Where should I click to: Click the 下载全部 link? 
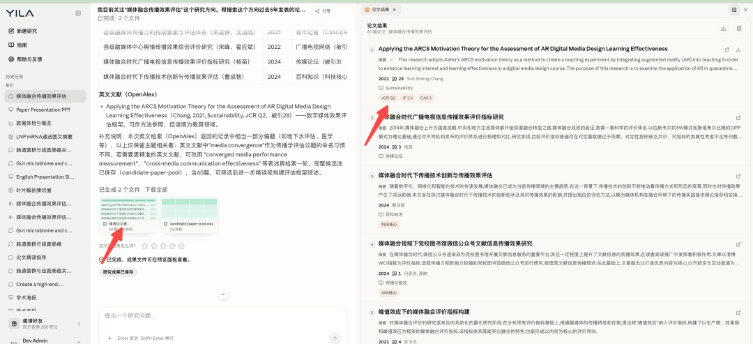(156, 190)
